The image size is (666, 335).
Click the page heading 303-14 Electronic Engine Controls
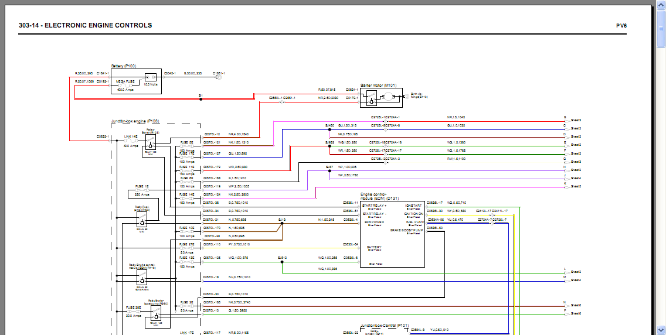(x=86, y=25)
